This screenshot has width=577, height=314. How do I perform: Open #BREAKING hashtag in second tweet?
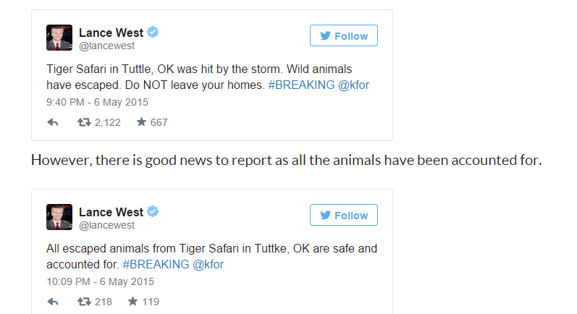click(156, 264)
